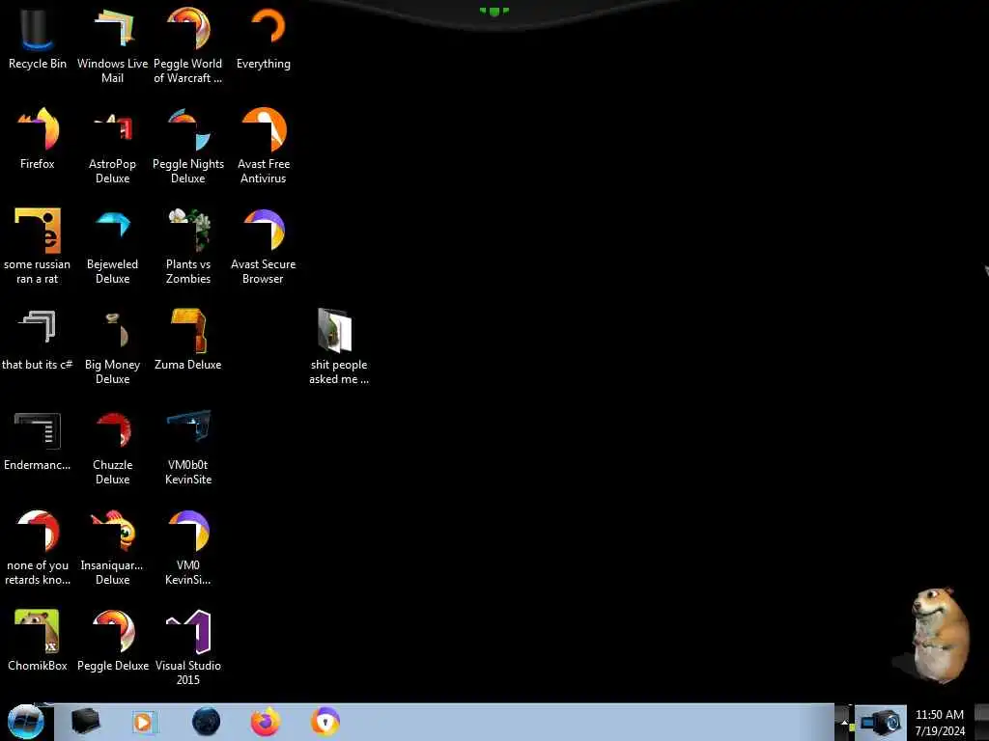Click the Peggle Nights Deluxe icon
The image size is (989, 741).
(x=188, y=147)
